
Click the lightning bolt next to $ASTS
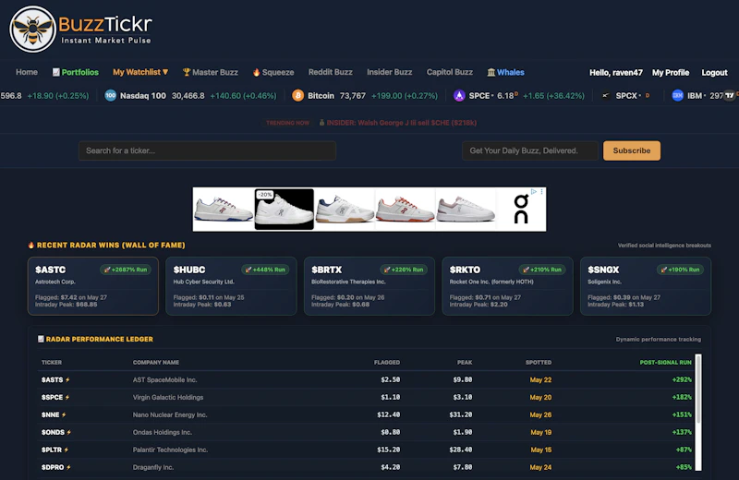67,379
